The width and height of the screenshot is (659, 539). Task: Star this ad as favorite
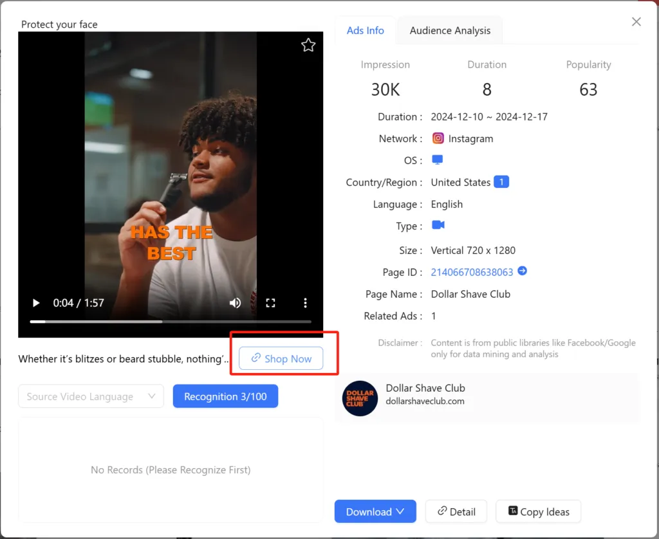click(x=308, y=45)
